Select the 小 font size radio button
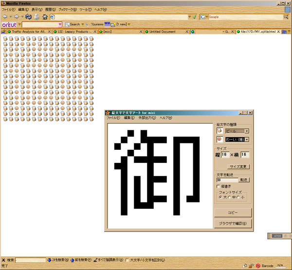292x270 pixels. [238, 197]
